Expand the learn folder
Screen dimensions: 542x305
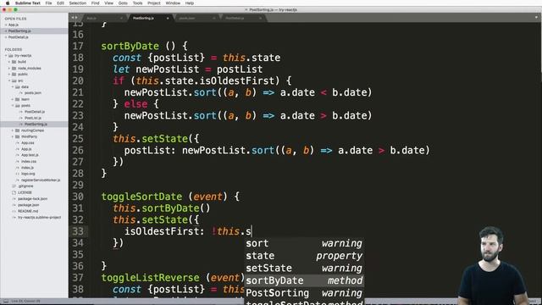tap(13, 99)
